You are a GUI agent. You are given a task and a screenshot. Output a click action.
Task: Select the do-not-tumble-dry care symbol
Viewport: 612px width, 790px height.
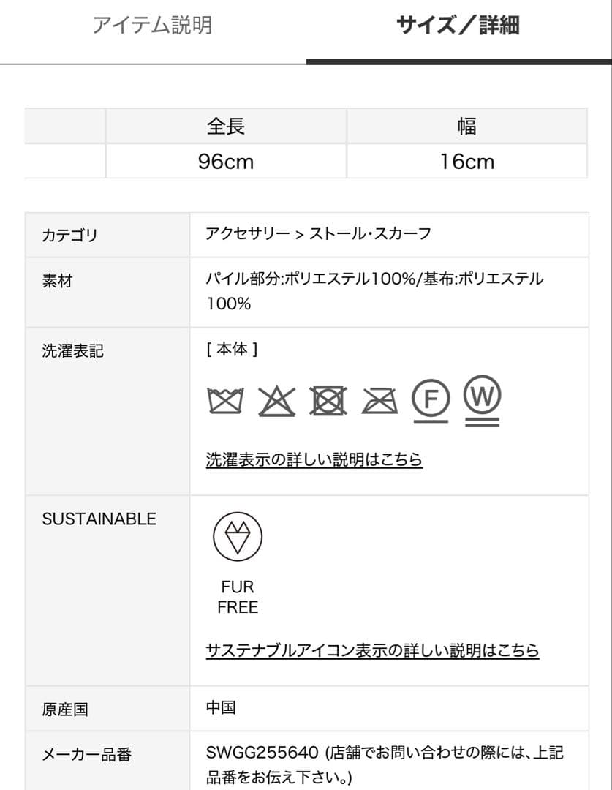[329, 399]
